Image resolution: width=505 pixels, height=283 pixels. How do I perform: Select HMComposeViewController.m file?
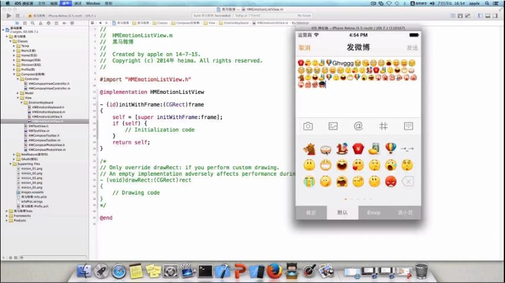(x=50, y=88)
